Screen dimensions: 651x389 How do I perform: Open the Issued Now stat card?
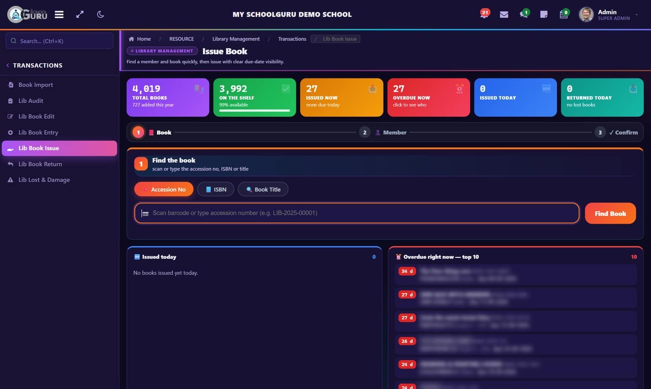tap(342, 97)
